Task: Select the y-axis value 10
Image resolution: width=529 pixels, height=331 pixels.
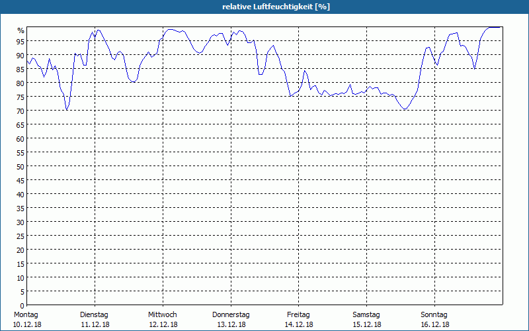Action: coord(20,278)
